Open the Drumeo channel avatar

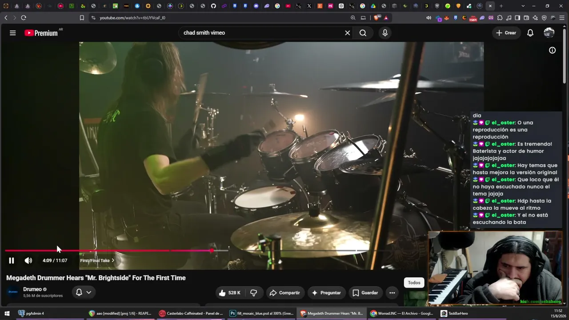tap(13, 292)
